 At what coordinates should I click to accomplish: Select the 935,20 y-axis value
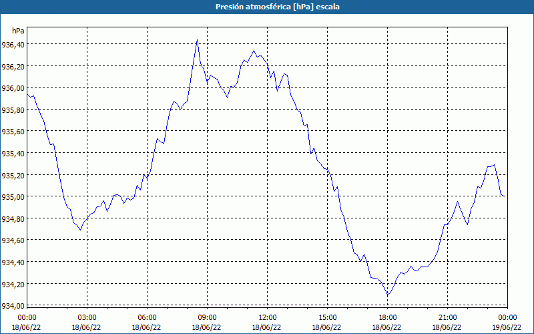pos(13,175)
